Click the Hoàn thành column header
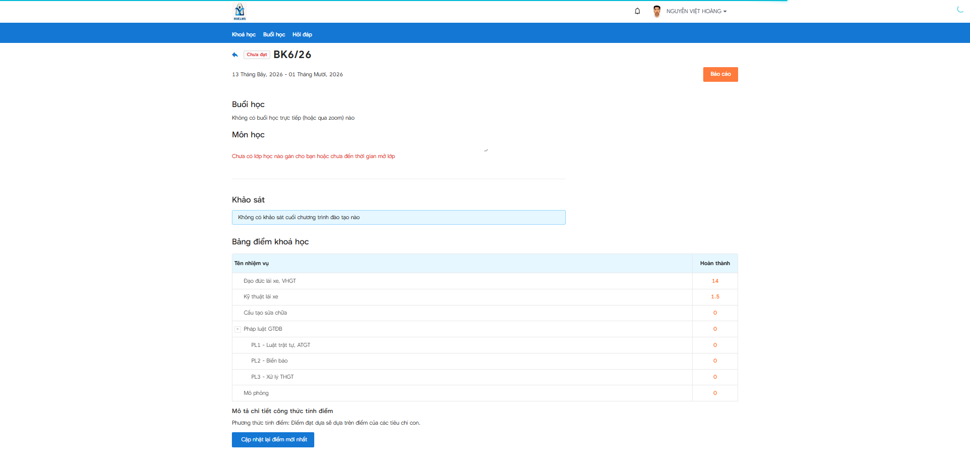This screenshot has width=970, height=460. [x=715, y=263]
